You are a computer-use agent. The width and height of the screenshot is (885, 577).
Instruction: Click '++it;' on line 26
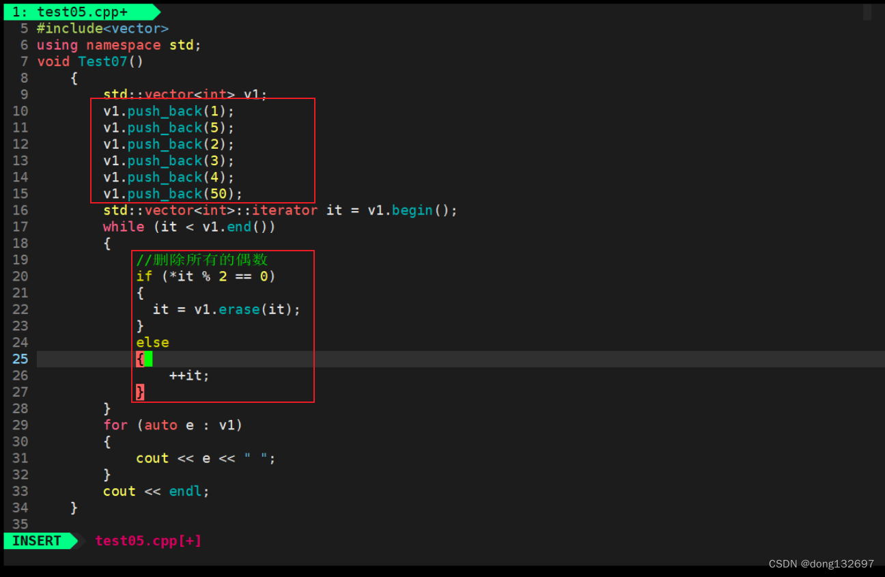point(189,376)
